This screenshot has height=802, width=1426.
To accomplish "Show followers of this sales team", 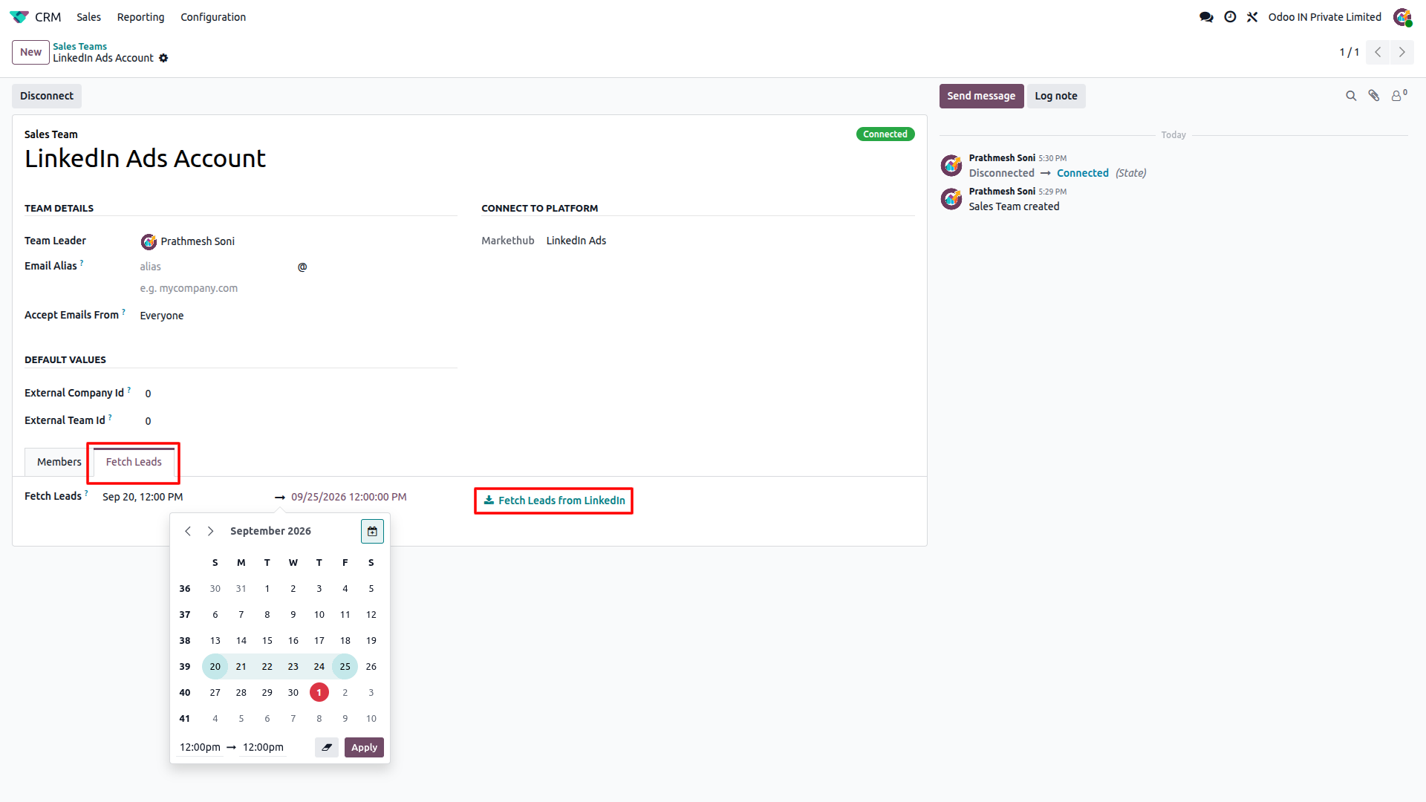I will point(1399,95).
